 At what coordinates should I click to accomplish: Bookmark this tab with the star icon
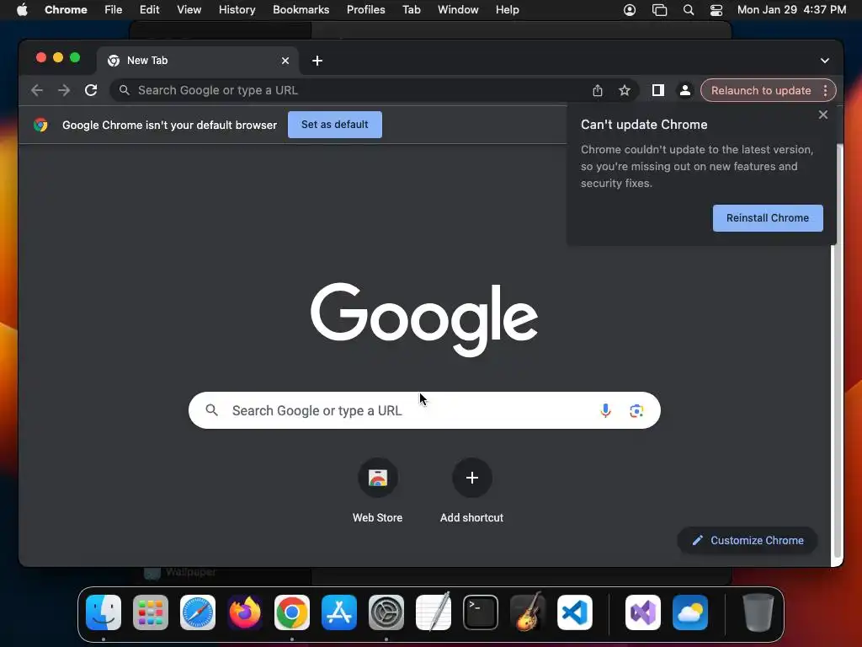625,90
